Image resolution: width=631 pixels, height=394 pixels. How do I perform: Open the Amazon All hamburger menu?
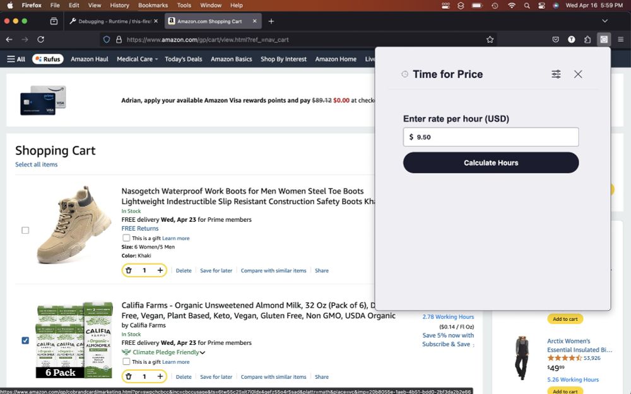click(16, 59)
